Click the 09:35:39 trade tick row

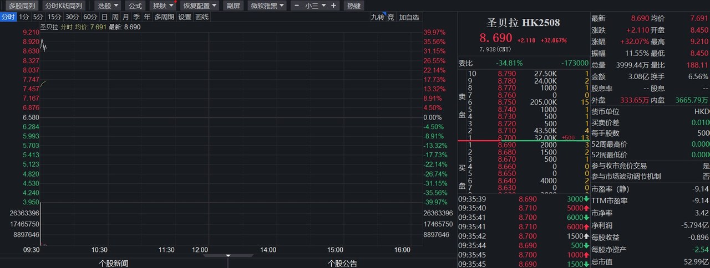(523, 199)
